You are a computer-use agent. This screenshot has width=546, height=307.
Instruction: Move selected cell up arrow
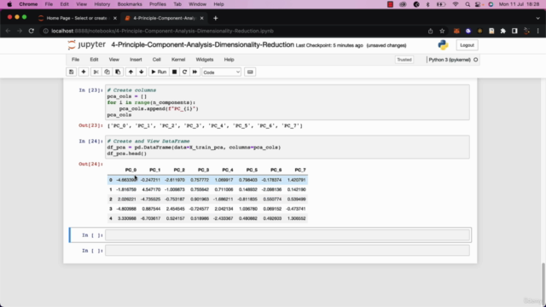pyautogui.click(x=131, y=72)
